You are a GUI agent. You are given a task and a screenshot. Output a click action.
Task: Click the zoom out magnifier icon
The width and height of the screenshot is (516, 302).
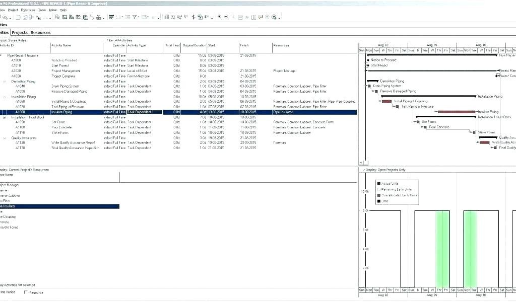click(227, 17)
